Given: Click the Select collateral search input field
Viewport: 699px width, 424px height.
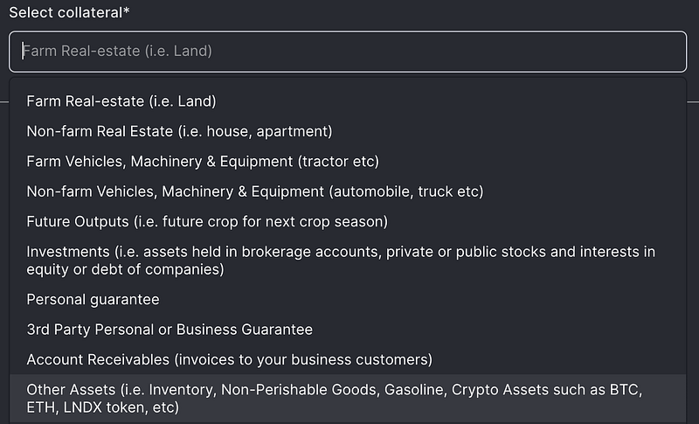Looking at the screenshot, I should point(348,52).
